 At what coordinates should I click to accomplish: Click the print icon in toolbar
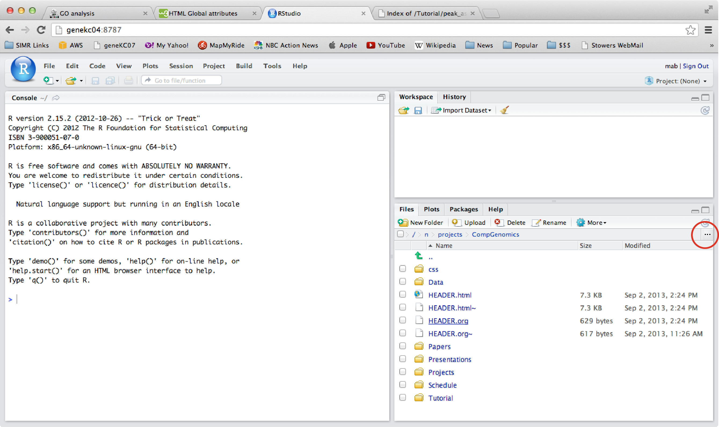(129, 81)
